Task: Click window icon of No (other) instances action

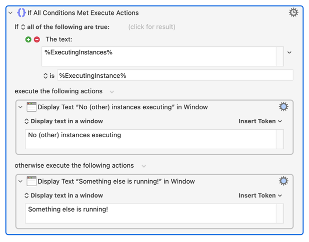Action: point(31,107)
